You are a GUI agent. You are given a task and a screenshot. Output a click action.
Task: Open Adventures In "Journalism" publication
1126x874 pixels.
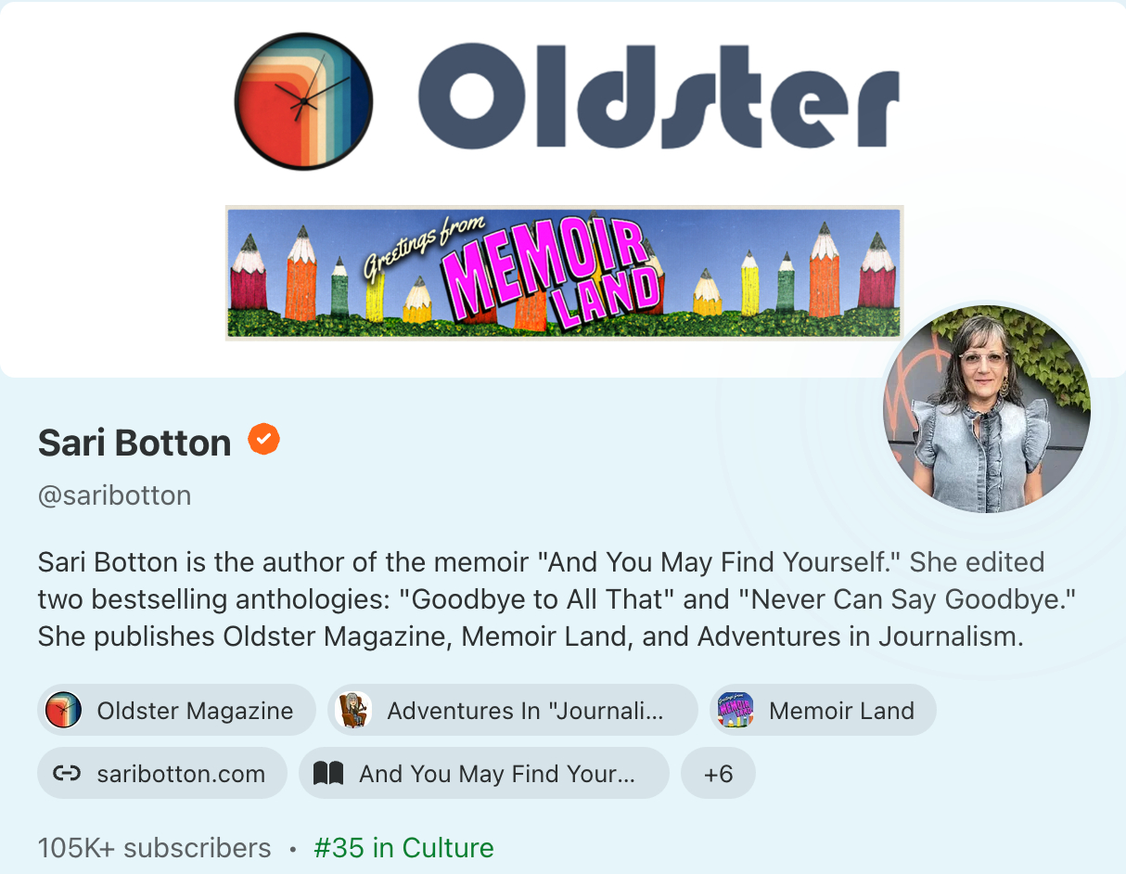point(512,711)
